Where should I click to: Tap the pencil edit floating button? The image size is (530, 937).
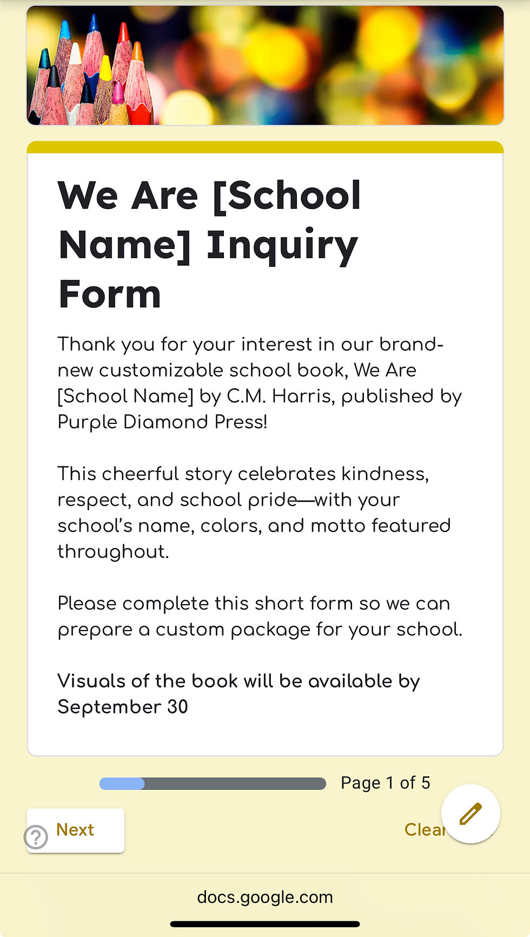click(x=470, y=814)
